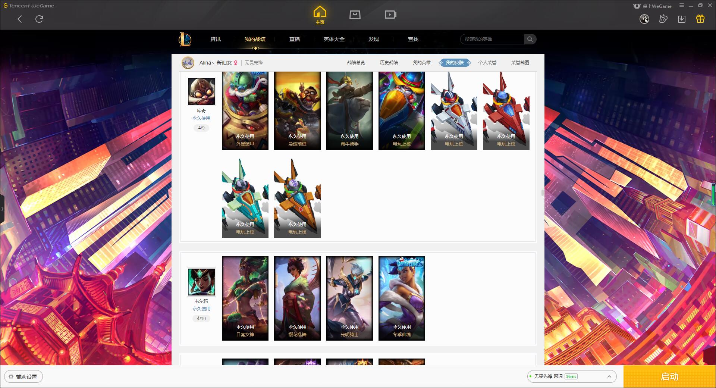Click the 掌上WeGame mobile link

653,6
